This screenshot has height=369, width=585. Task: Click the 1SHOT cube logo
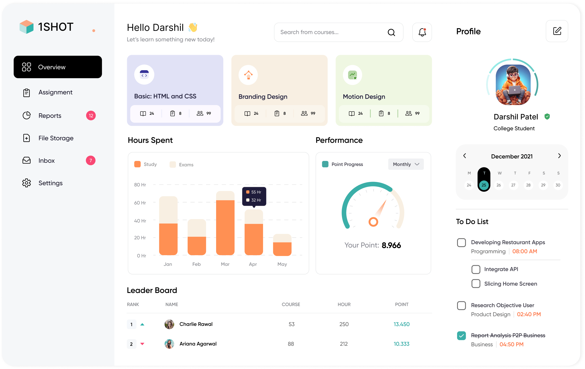(27, 27)
